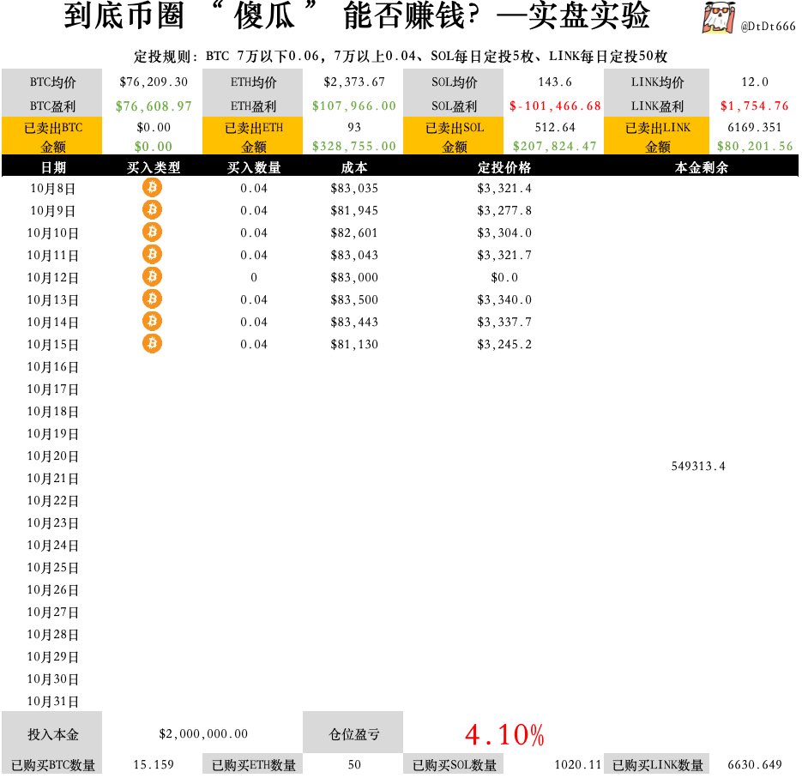802x778 pixels.
Task: Click the BTC盈利 value $76,608.97
Action: (x=154, y=106)
